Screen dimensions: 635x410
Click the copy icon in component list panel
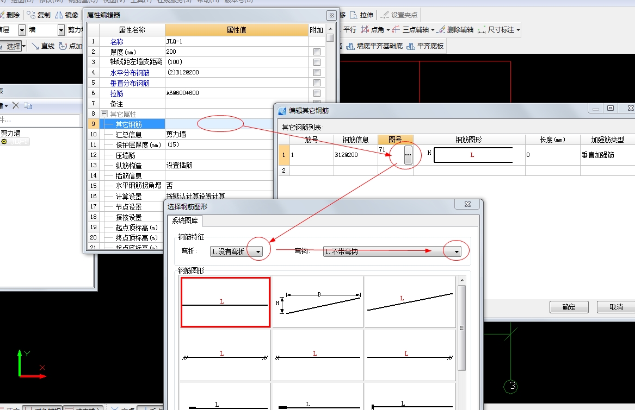[x=28, y=105]
